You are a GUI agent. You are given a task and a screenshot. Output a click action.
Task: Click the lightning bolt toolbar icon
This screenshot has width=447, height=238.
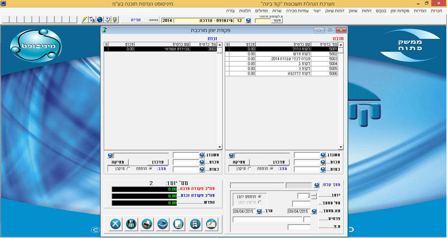click(84, 20)
